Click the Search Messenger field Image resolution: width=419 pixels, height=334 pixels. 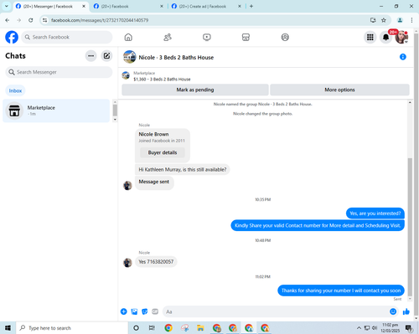point(59,72)
